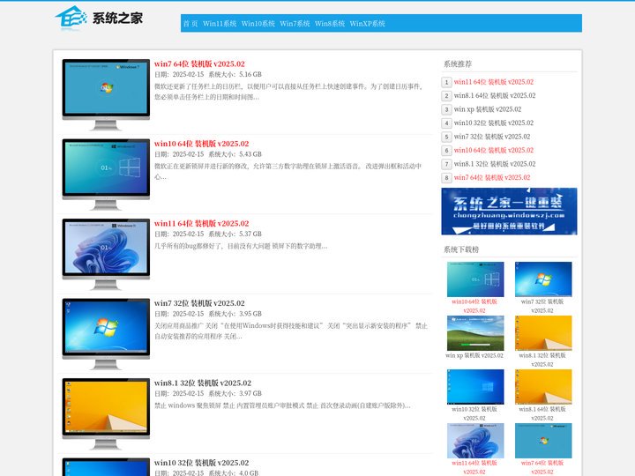Screen dimensions: 635x476
Task: Click win8.1 64位 装机版 caption in download ranking
Action: click(542, 413)
